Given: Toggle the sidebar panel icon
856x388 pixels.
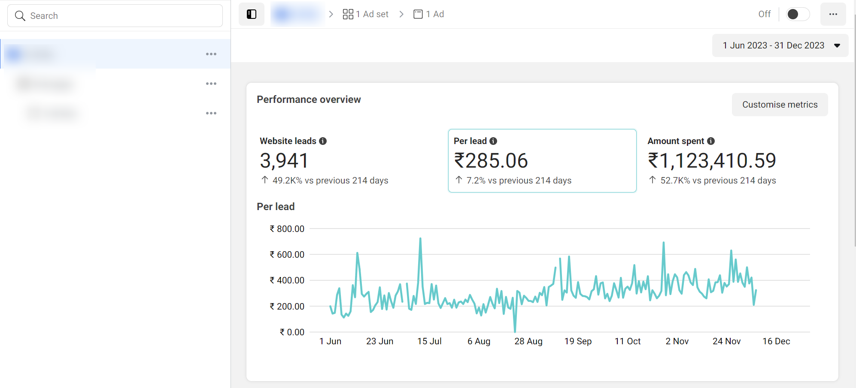Looking at the screenshot, I should click(252, 14).
